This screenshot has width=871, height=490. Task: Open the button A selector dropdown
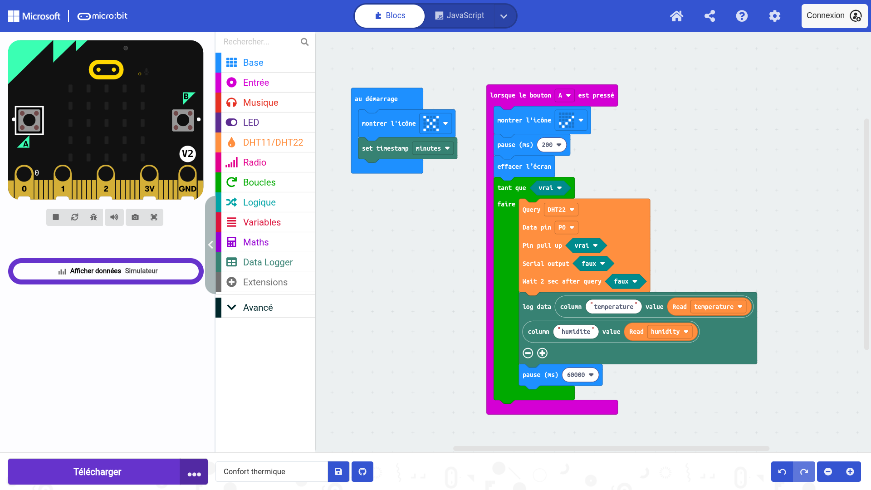pos(564,95)
